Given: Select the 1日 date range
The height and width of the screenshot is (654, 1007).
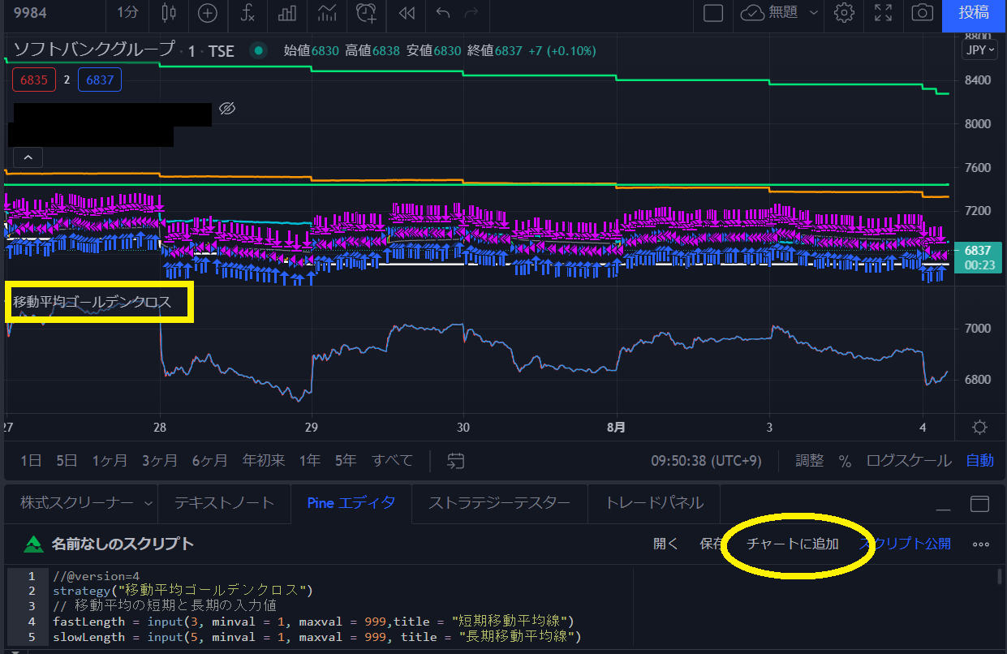Looking at the screenshot, I should 31,461.
